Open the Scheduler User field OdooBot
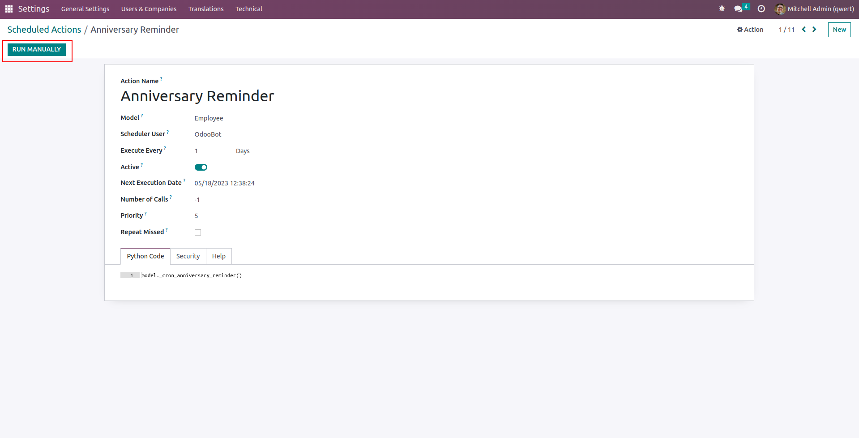Image resolution: width=859 pixels, height=438 pixels. 208,134
